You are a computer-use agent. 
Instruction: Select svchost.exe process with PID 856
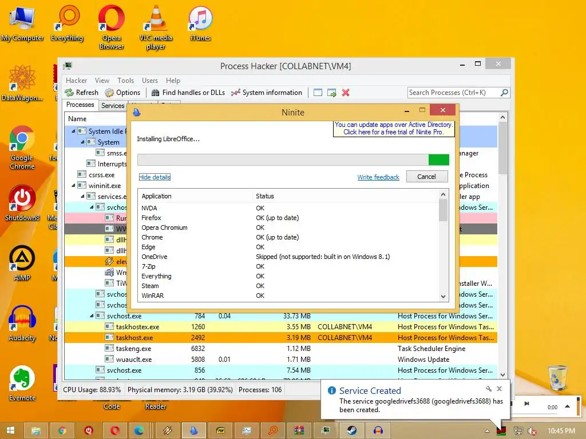[x=281, y=370]
